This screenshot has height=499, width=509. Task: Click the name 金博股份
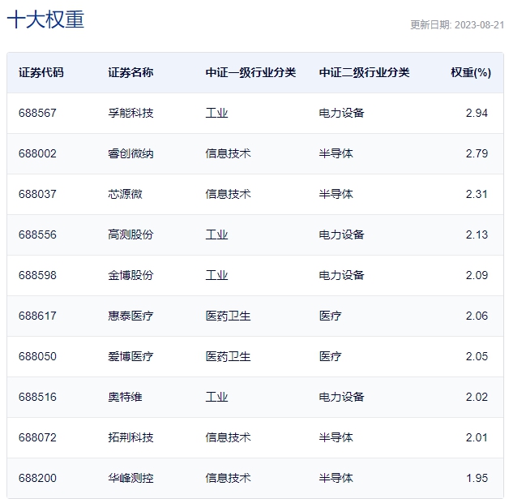tap(130, 276)
